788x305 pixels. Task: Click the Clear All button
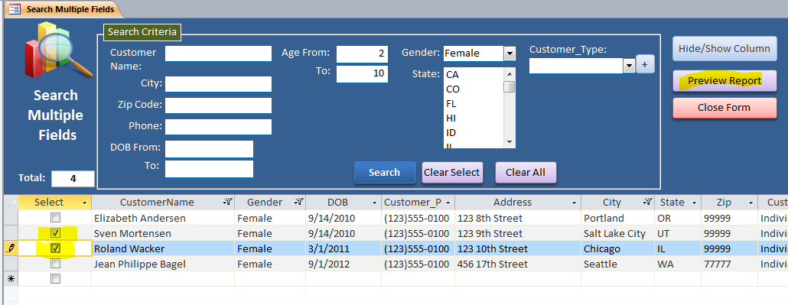coord(525,172)
